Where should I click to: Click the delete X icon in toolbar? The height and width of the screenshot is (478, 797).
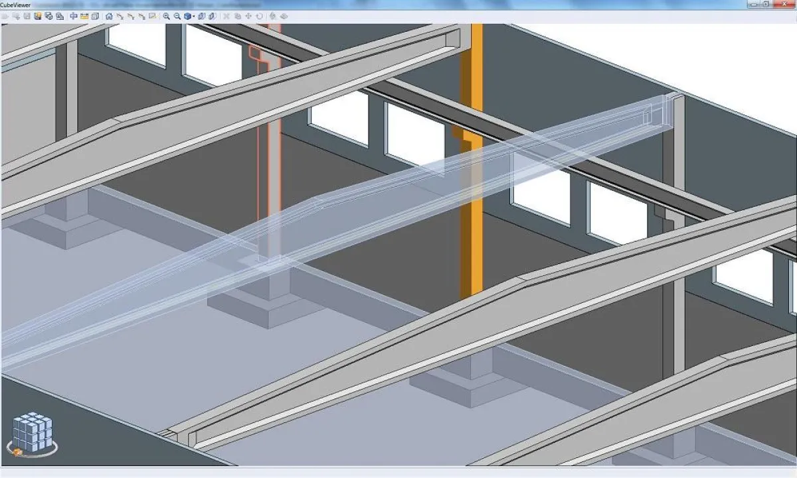coord(226,16)
